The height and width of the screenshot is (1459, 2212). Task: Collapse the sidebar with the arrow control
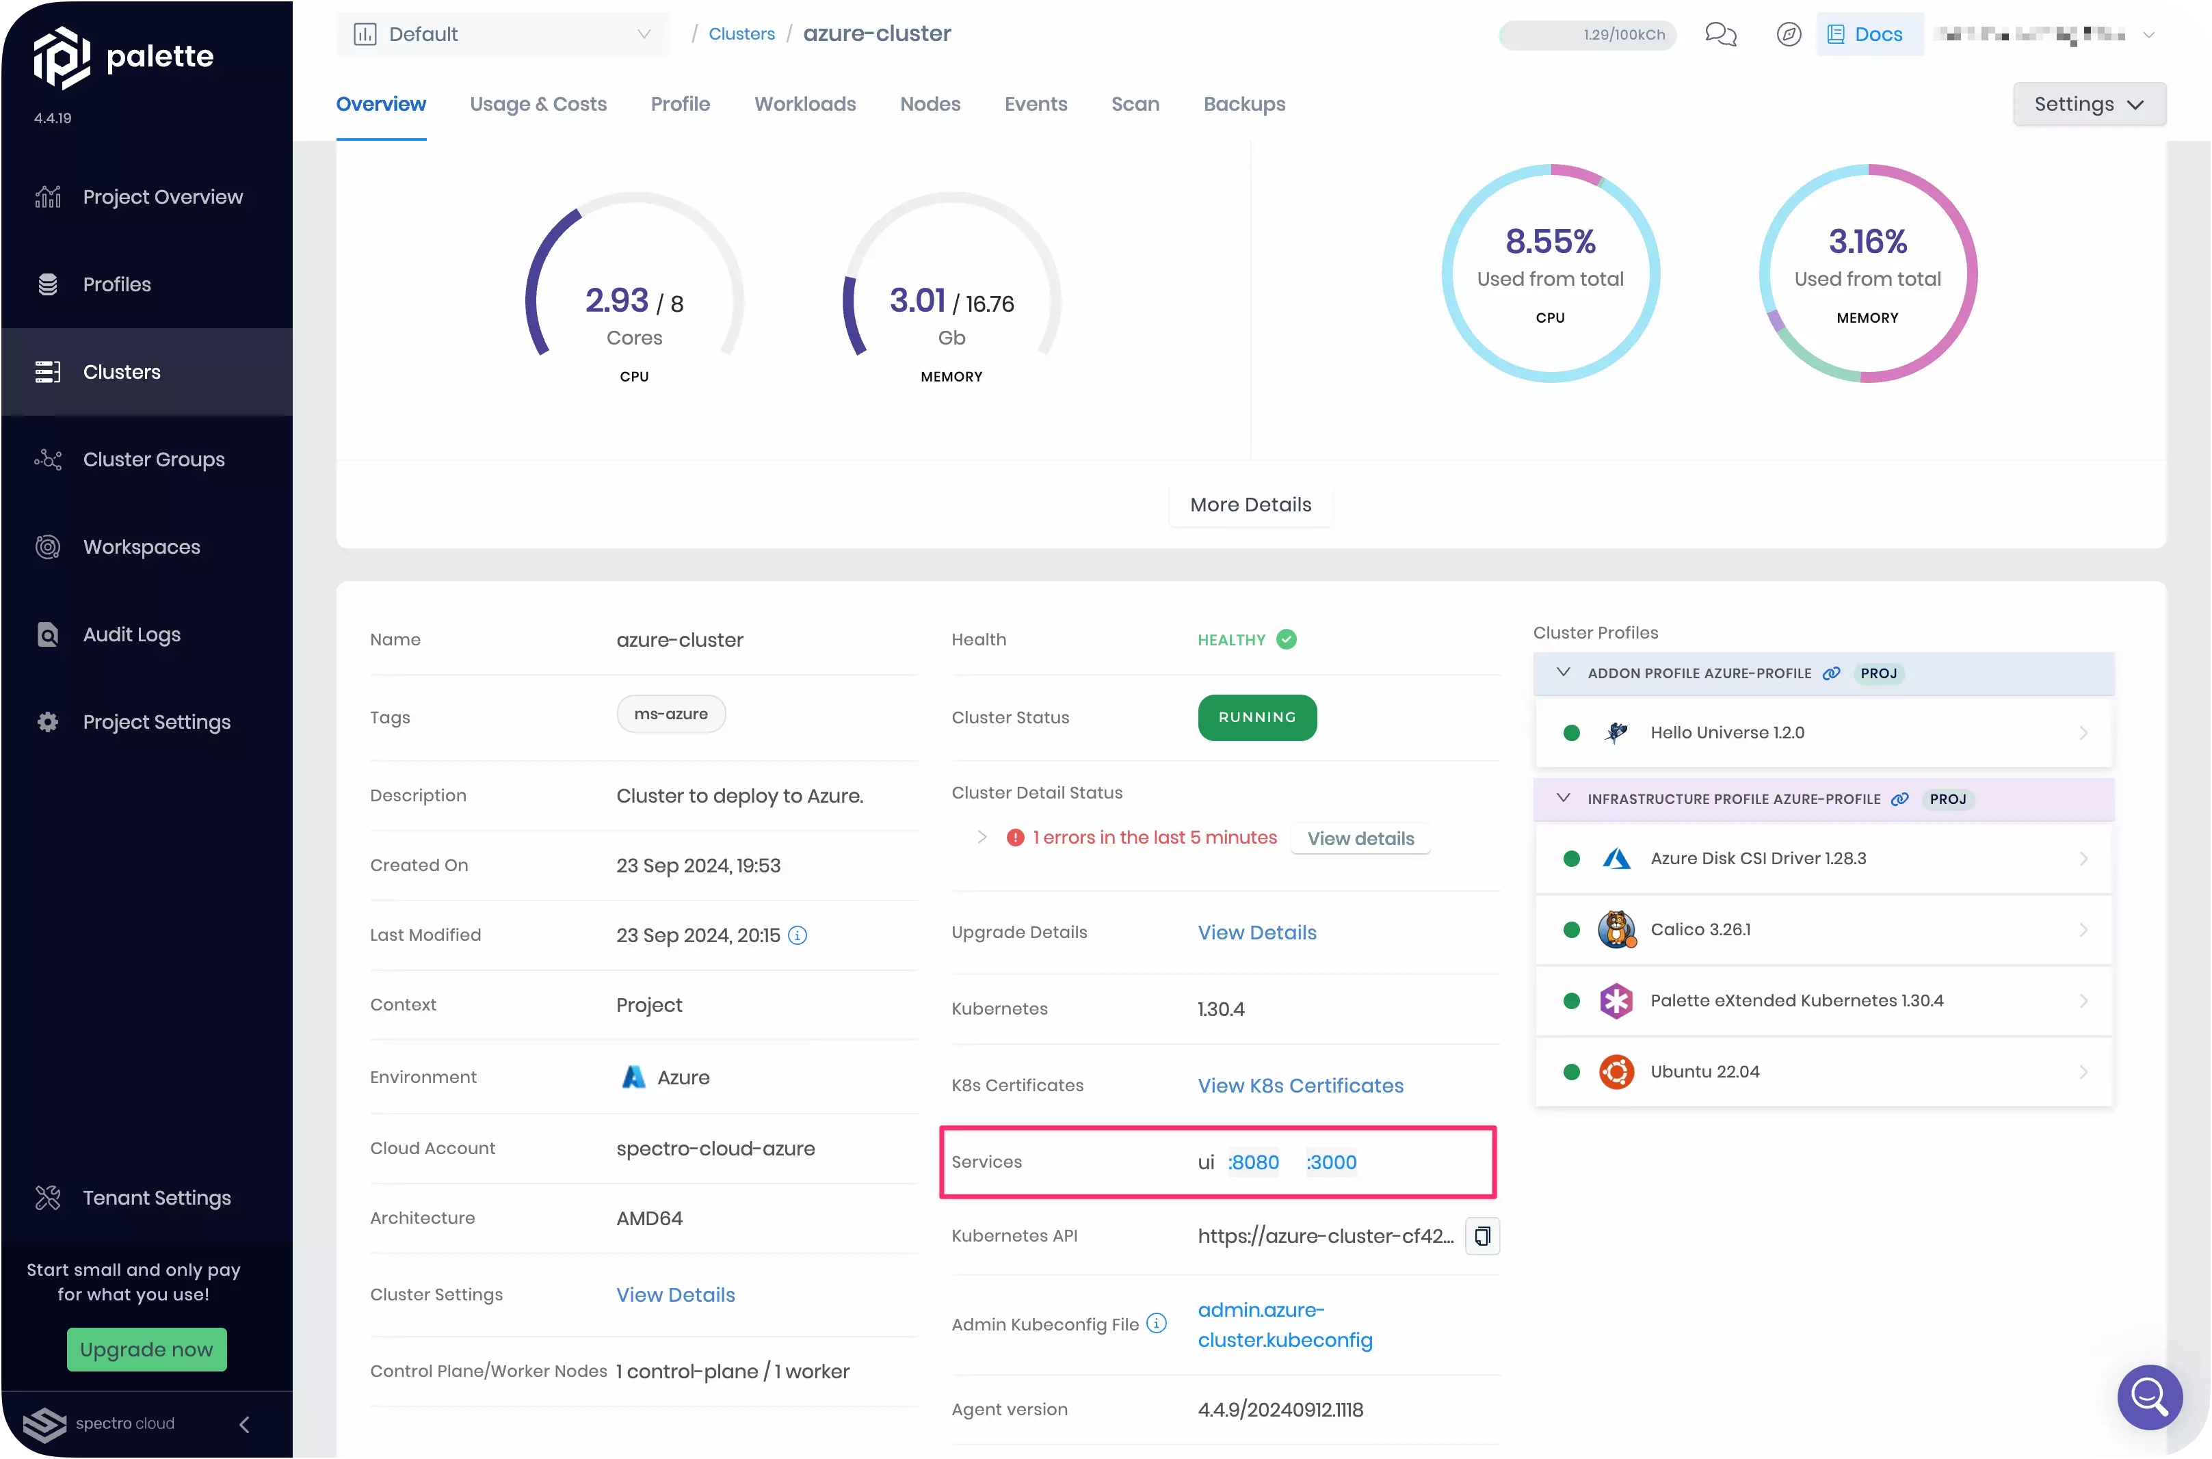245,1425
